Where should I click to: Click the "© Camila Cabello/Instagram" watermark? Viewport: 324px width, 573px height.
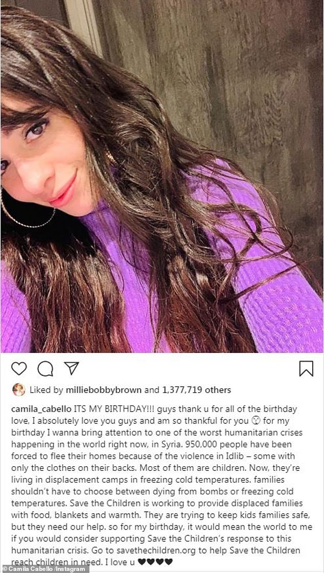point(45,568)
